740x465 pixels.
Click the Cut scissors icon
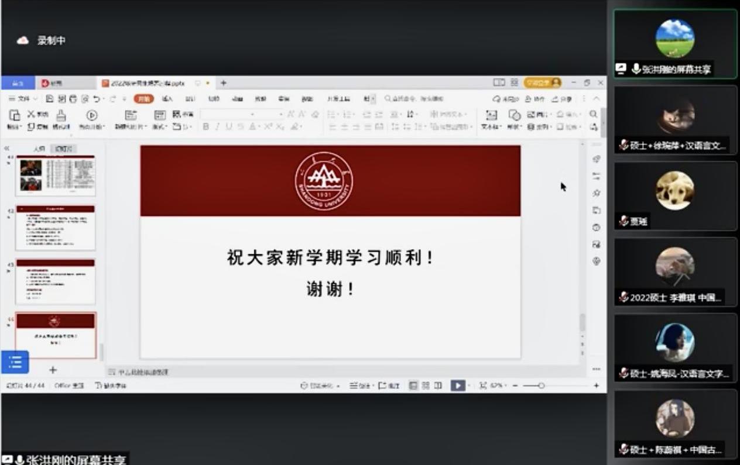tap(31, 114)
